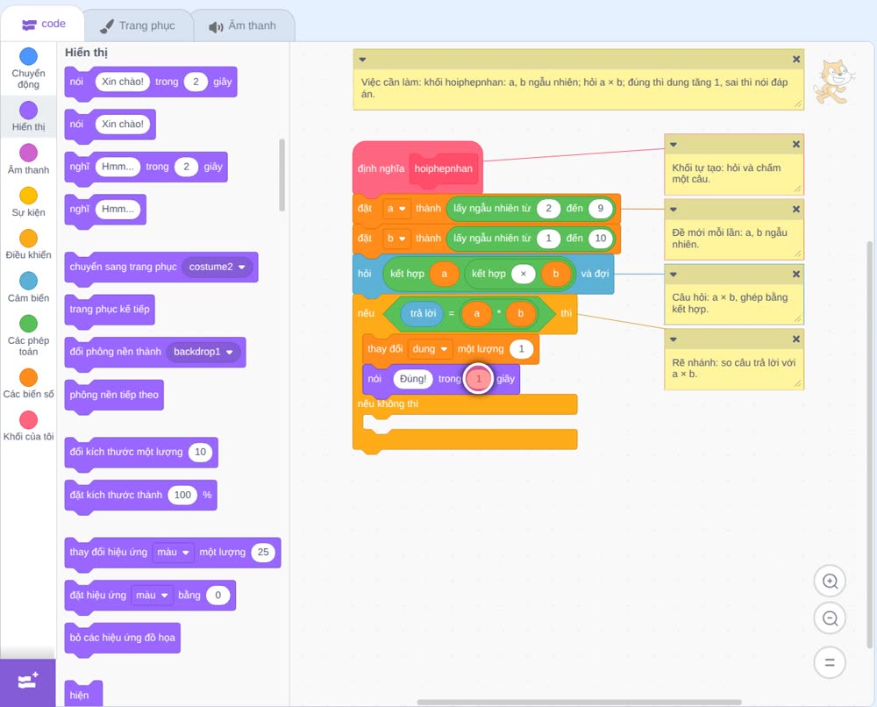Delete the 'Việc cần làm' comment
The image size is (877, 707).
[796, 60]
